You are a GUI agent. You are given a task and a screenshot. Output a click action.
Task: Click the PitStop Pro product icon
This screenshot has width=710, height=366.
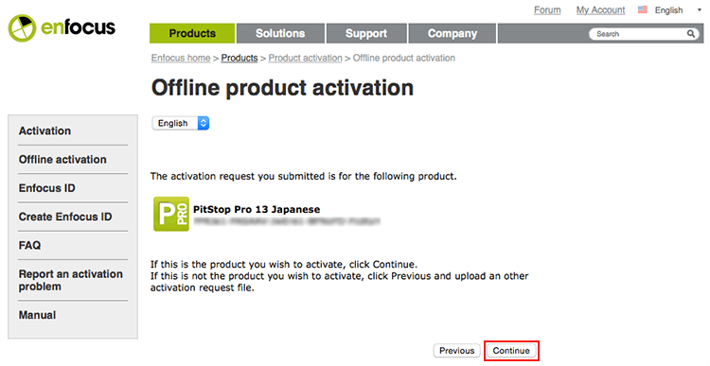pos(171,214)
